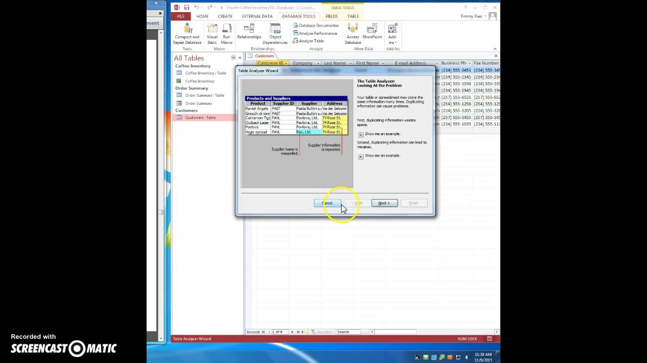Click the Redo arrow icon
The image size is (647, 363).
210,8
